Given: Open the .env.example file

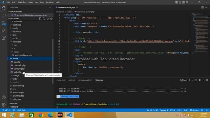Looking at the screenshot, I should click(x=18, y=92).
